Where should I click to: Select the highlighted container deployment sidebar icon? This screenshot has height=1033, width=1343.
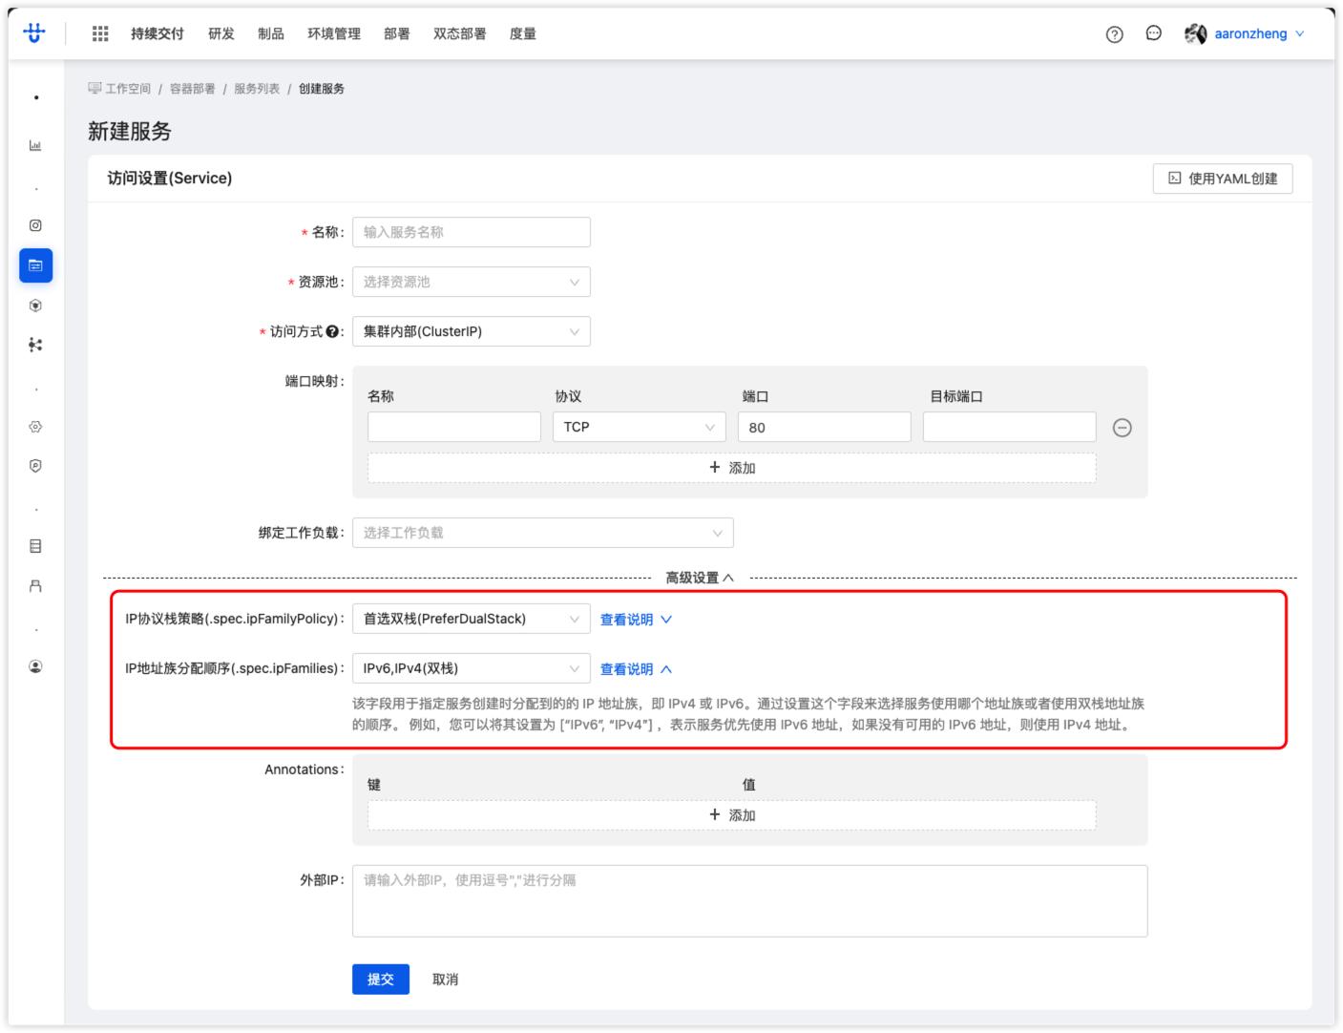click(x=35, y=265)
